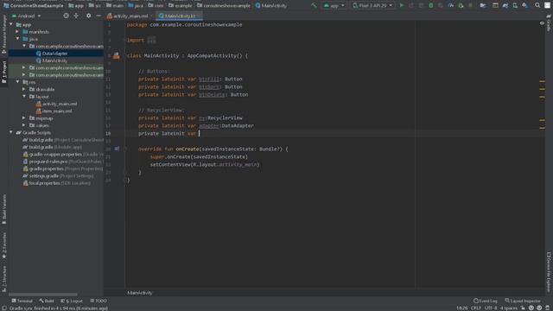Expand the drawable folder

[x=24, y=89]
